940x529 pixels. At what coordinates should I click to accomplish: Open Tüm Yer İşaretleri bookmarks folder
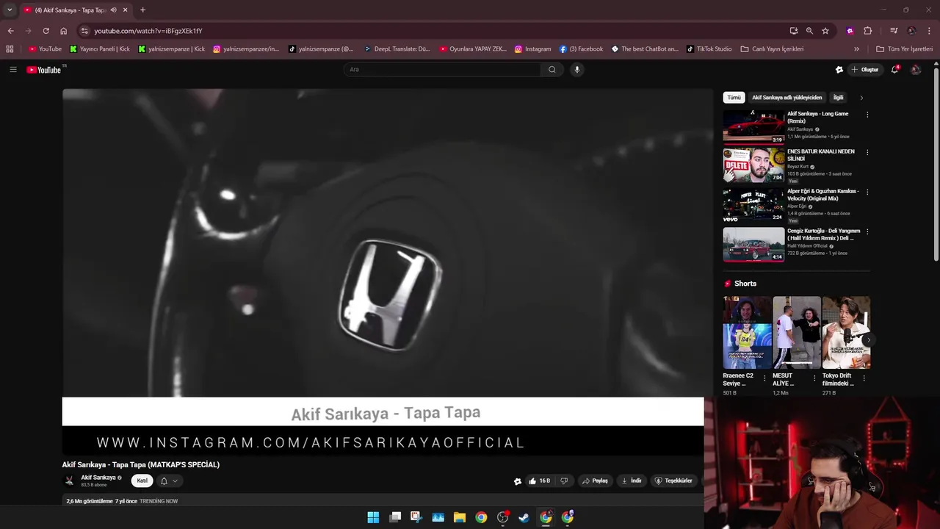click(905, 49)
